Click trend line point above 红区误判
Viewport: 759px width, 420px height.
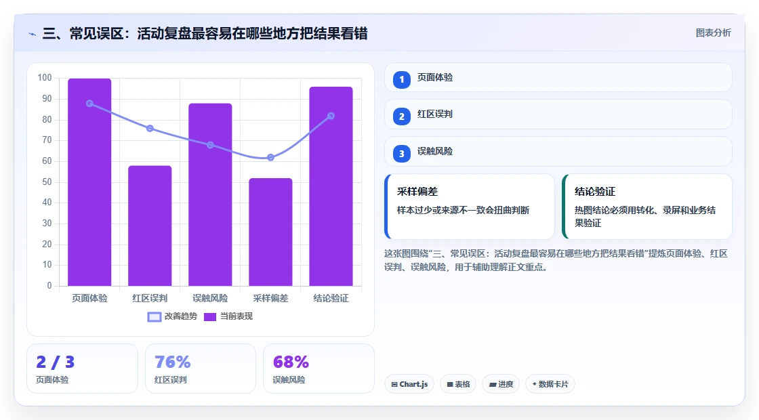click(150, 128)
